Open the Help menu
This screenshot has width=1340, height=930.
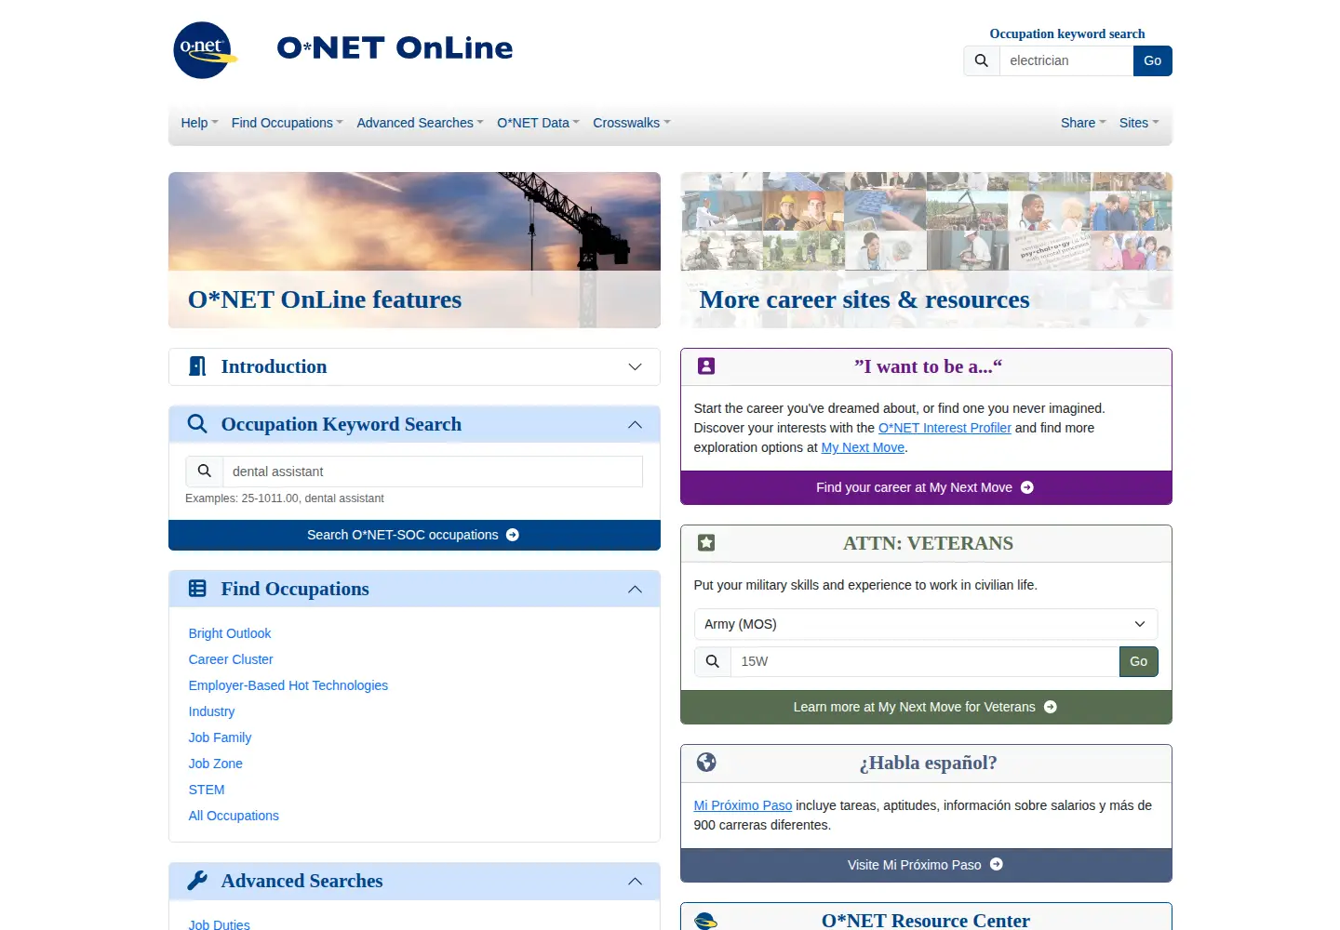[x=199, y=123]
